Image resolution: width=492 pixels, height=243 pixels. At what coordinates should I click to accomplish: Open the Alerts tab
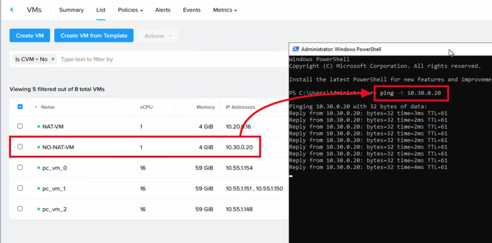[x=162, y=10]
